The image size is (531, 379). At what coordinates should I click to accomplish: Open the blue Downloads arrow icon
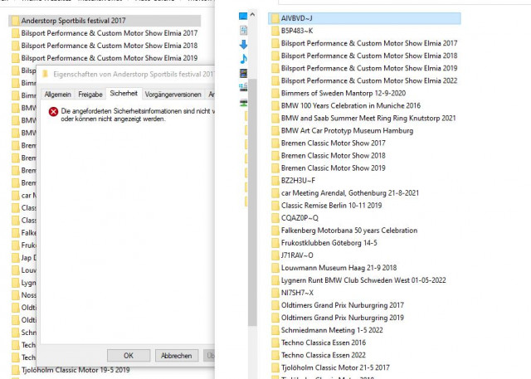click(243, 44)
